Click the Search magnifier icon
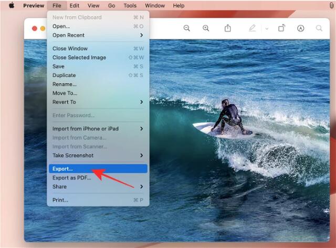This screenshot has height=248, width=336. click(319, 28)
